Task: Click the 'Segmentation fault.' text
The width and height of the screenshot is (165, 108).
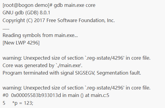Action: (x=119, y=73)
